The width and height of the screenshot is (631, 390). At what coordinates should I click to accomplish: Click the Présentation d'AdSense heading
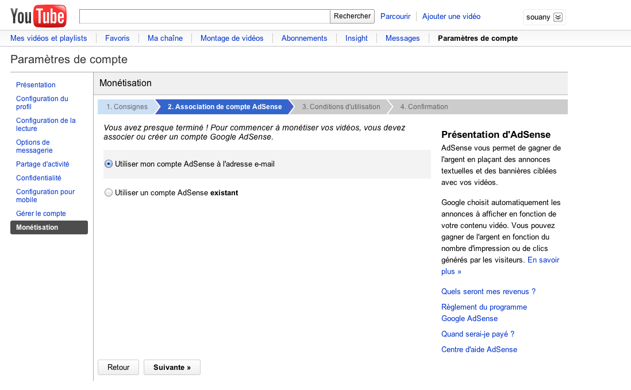coord(496,134)
